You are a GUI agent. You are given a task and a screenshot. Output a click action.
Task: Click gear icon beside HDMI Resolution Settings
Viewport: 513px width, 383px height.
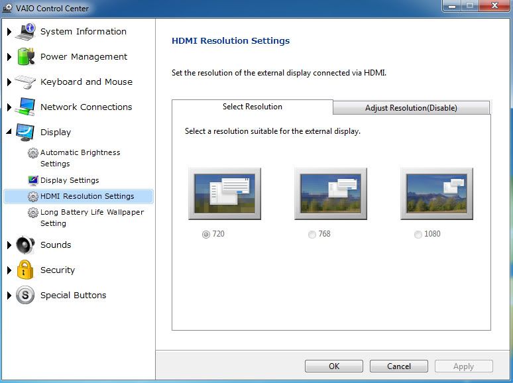[x=32, y=196]
